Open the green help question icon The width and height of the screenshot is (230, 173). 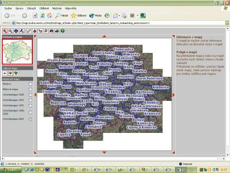pyautogui.click(x=63, y=31)
